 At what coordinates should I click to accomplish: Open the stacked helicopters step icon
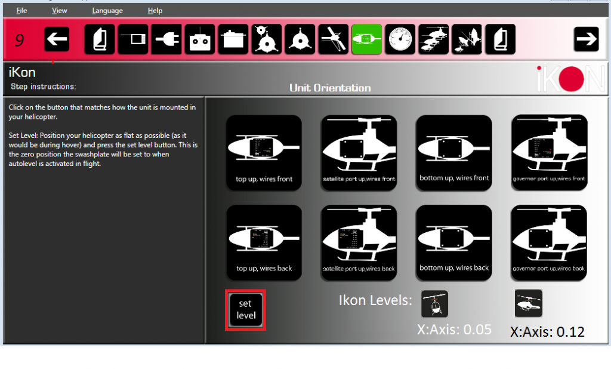click(x=434, y=39)
